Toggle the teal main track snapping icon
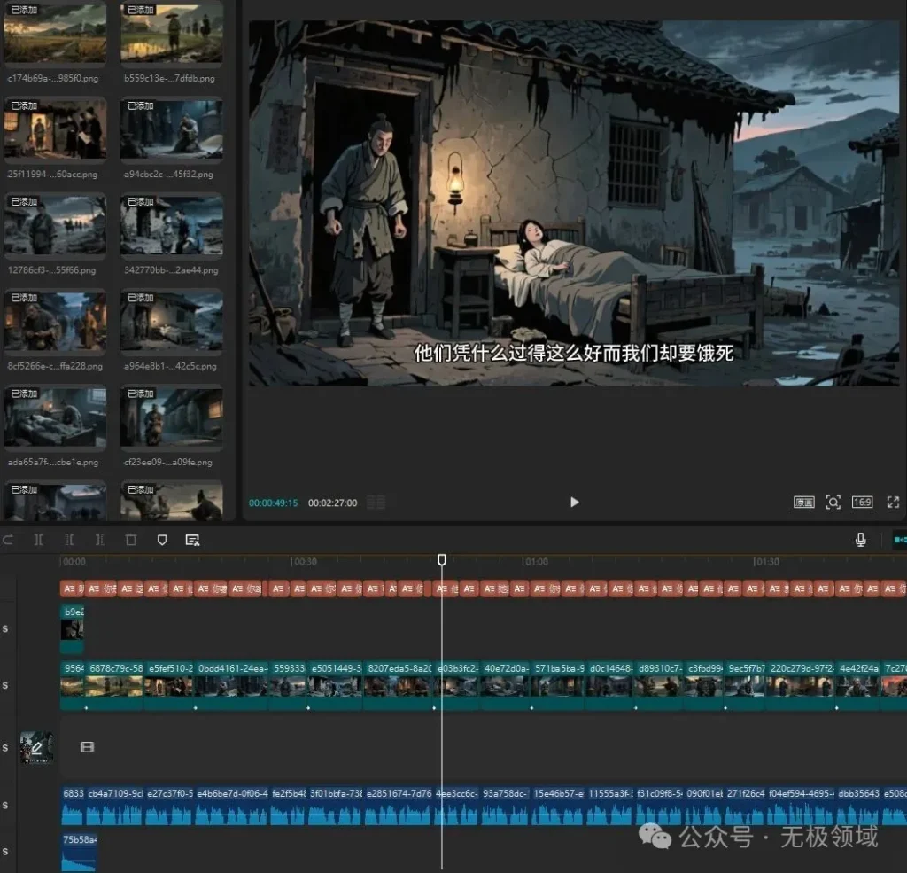Screen dimensions: 907x873 tap(899, 540)
